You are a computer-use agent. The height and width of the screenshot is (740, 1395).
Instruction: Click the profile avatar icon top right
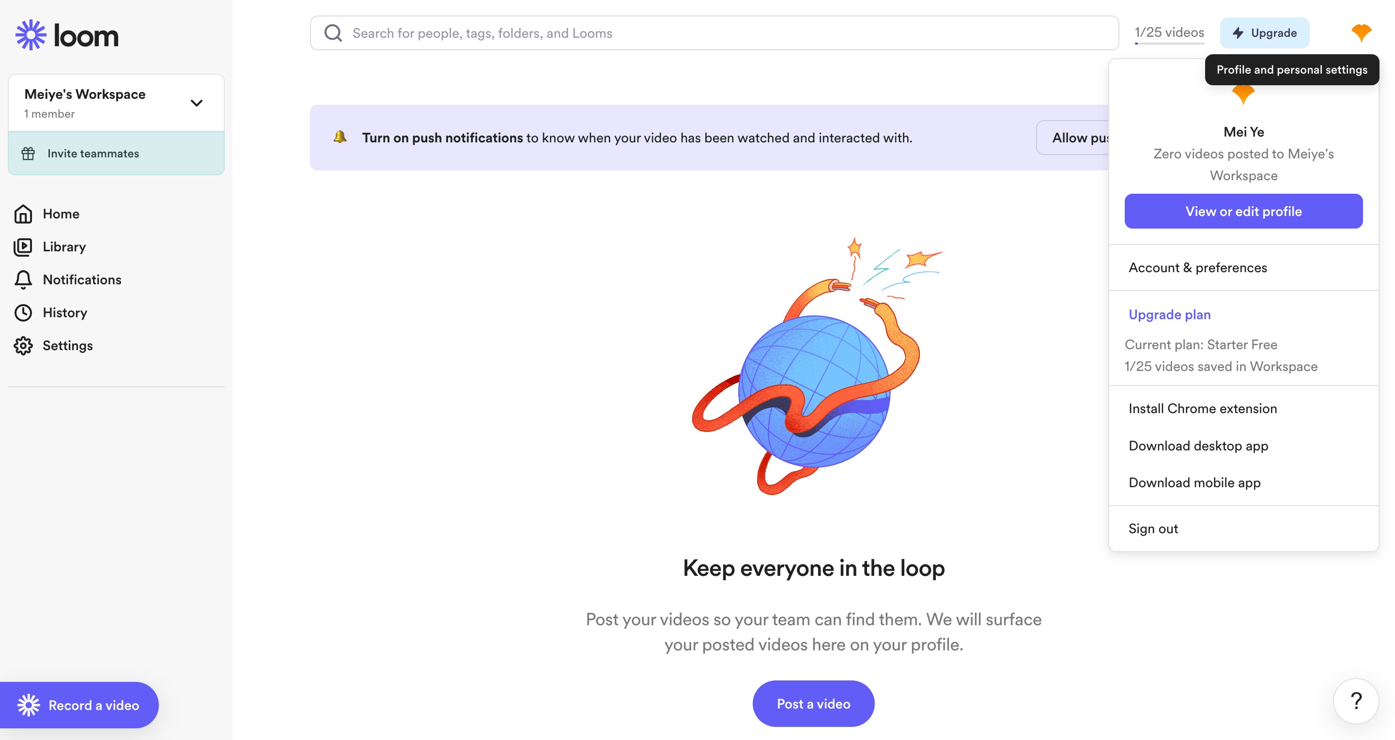pyautogui.click(x=1361, y=33)
